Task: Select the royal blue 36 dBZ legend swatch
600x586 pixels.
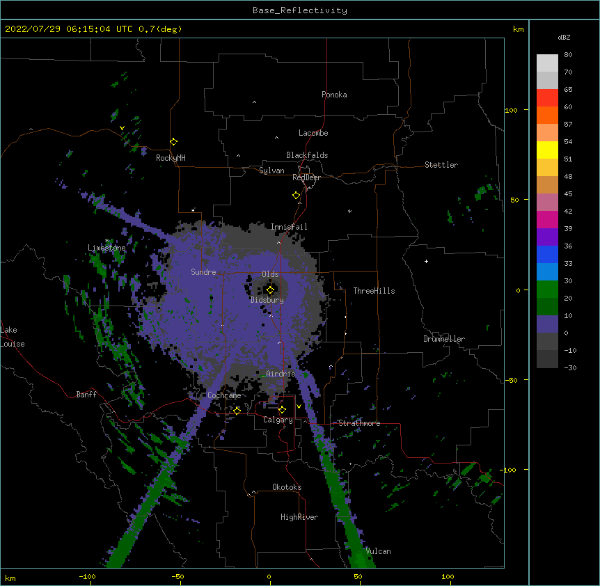Action: [547, 254]
